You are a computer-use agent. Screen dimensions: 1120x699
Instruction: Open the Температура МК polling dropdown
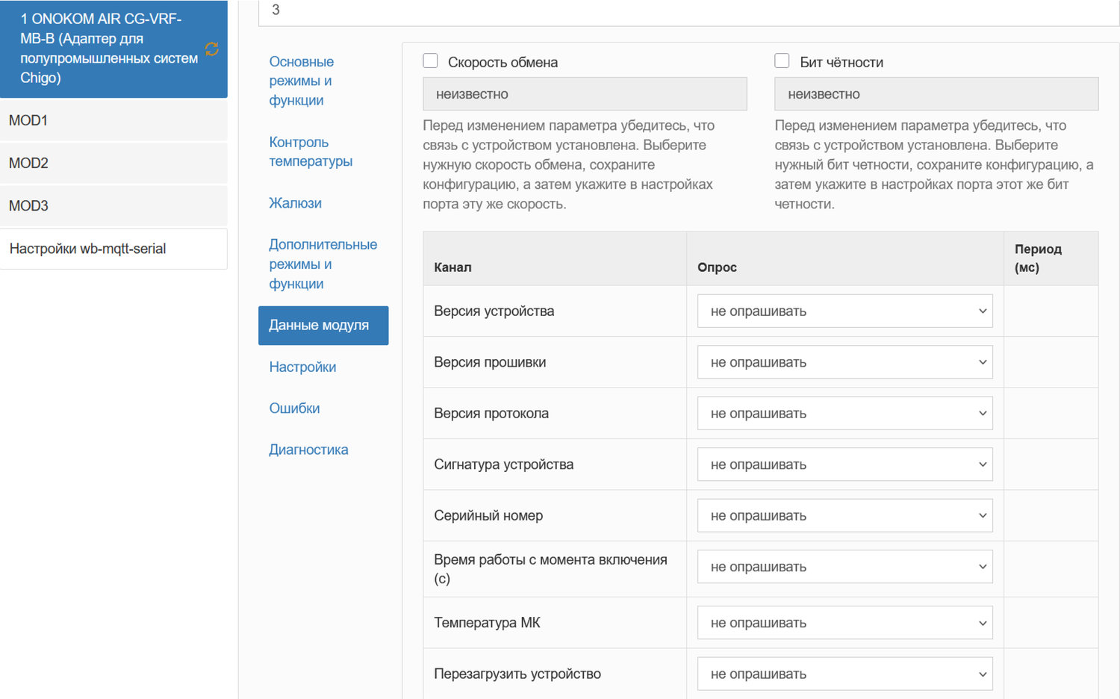click(844, 623)
